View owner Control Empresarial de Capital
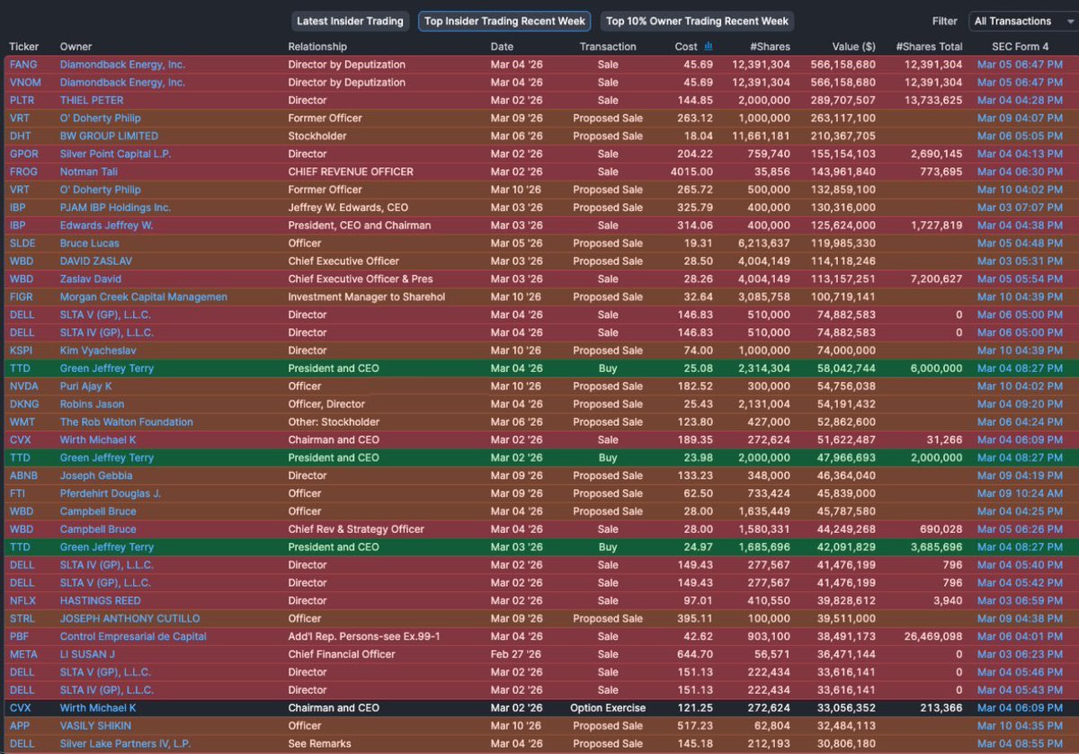 [133, 636]
